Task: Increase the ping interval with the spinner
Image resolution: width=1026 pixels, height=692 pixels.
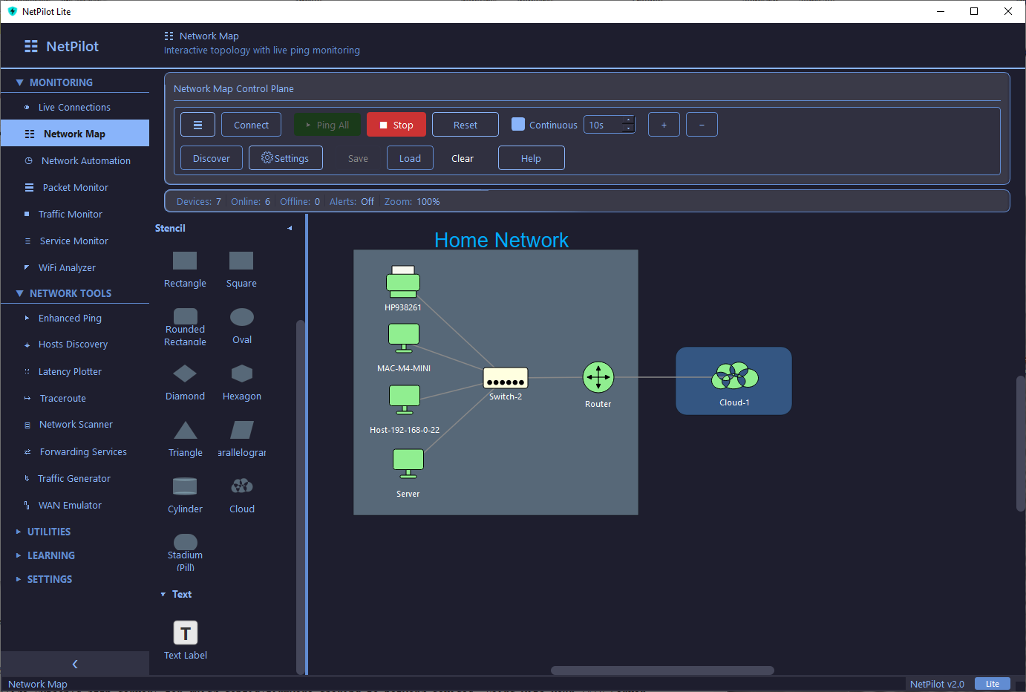Action: point(630,120)
